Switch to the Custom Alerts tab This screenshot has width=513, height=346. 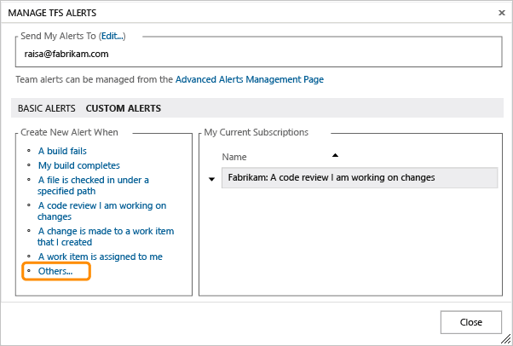click(124, 108)
